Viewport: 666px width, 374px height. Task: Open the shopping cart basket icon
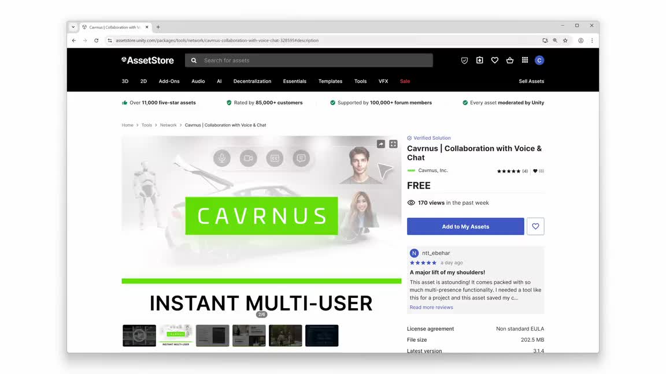coord(510,60)
